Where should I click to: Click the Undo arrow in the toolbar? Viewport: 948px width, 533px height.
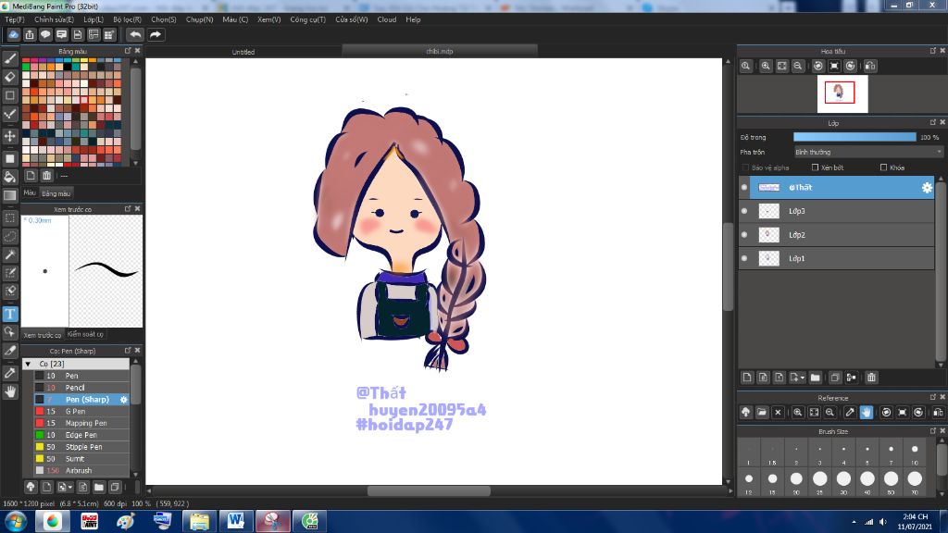point(135,34)
